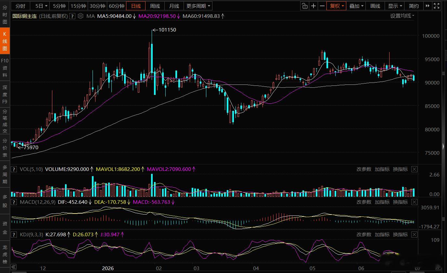
Task: Click the 画线 drawing button
Action: point(375,6)
